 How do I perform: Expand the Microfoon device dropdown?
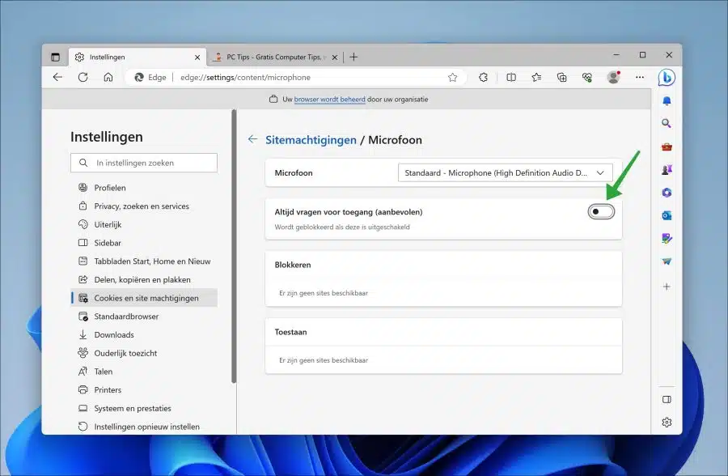(505, 172)
